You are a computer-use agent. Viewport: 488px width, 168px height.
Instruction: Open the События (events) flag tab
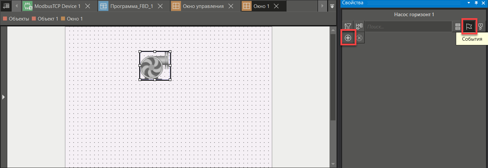click(x=469, y=27)
